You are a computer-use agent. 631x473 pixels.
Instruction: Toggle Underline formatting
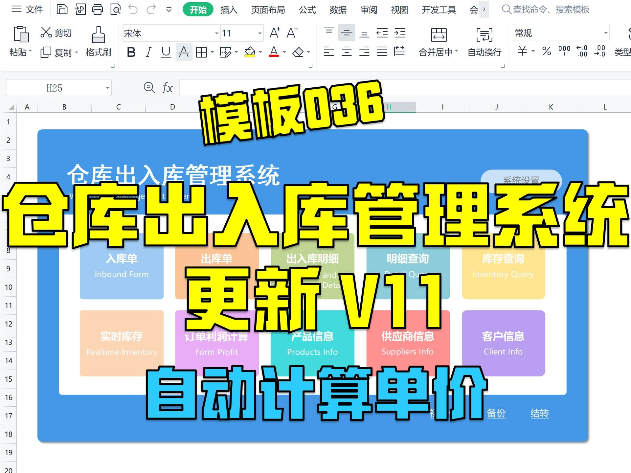(166, 52)
